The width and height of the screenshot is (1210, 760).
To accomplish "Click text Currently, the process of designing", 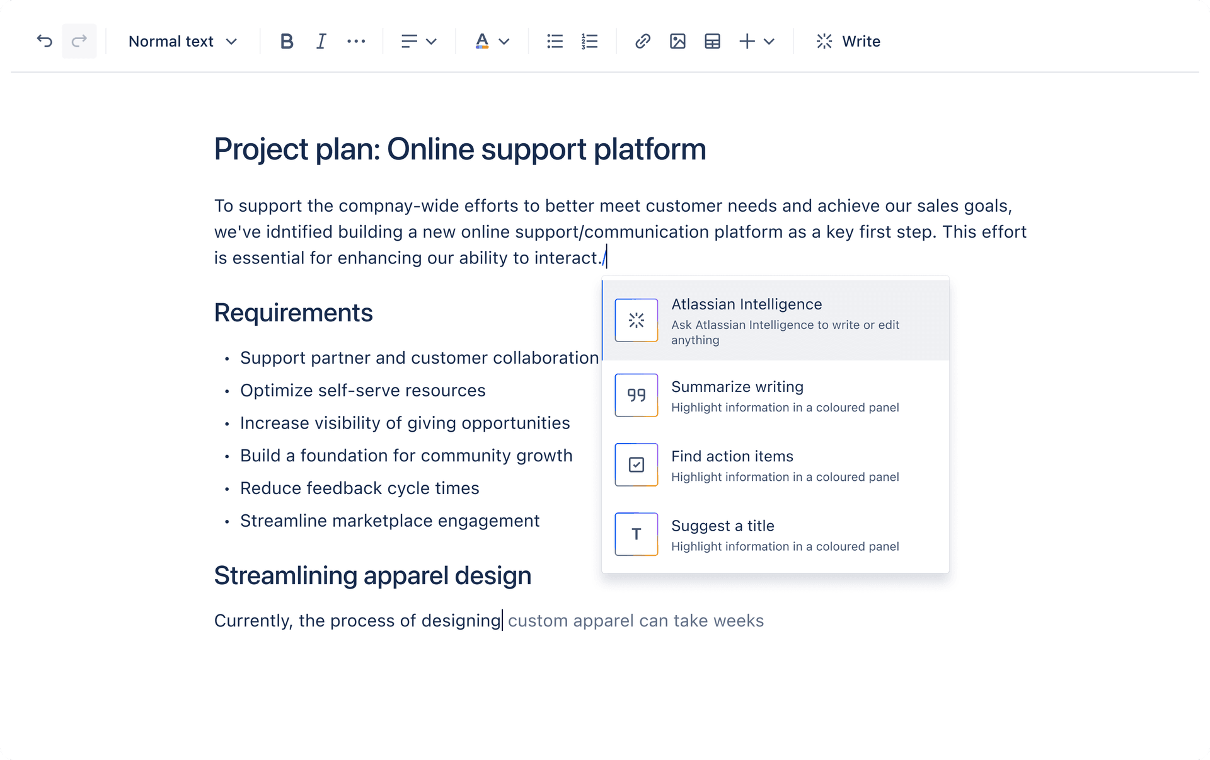I will click(x=357, y=621).
